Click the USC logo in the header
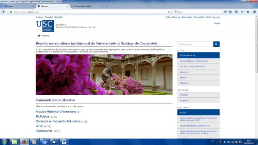258x145 pixels. point(45,26)
